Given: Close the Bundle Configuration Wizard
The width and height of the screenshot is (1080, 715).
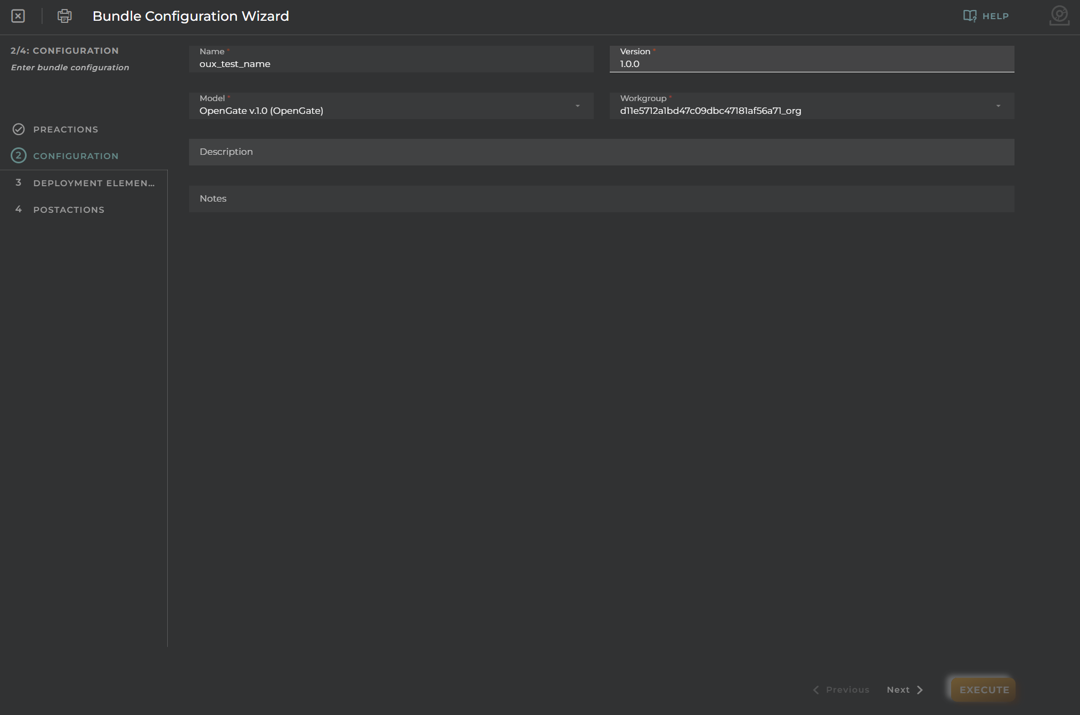Looking at the screenshot, I should pos(18,16).
